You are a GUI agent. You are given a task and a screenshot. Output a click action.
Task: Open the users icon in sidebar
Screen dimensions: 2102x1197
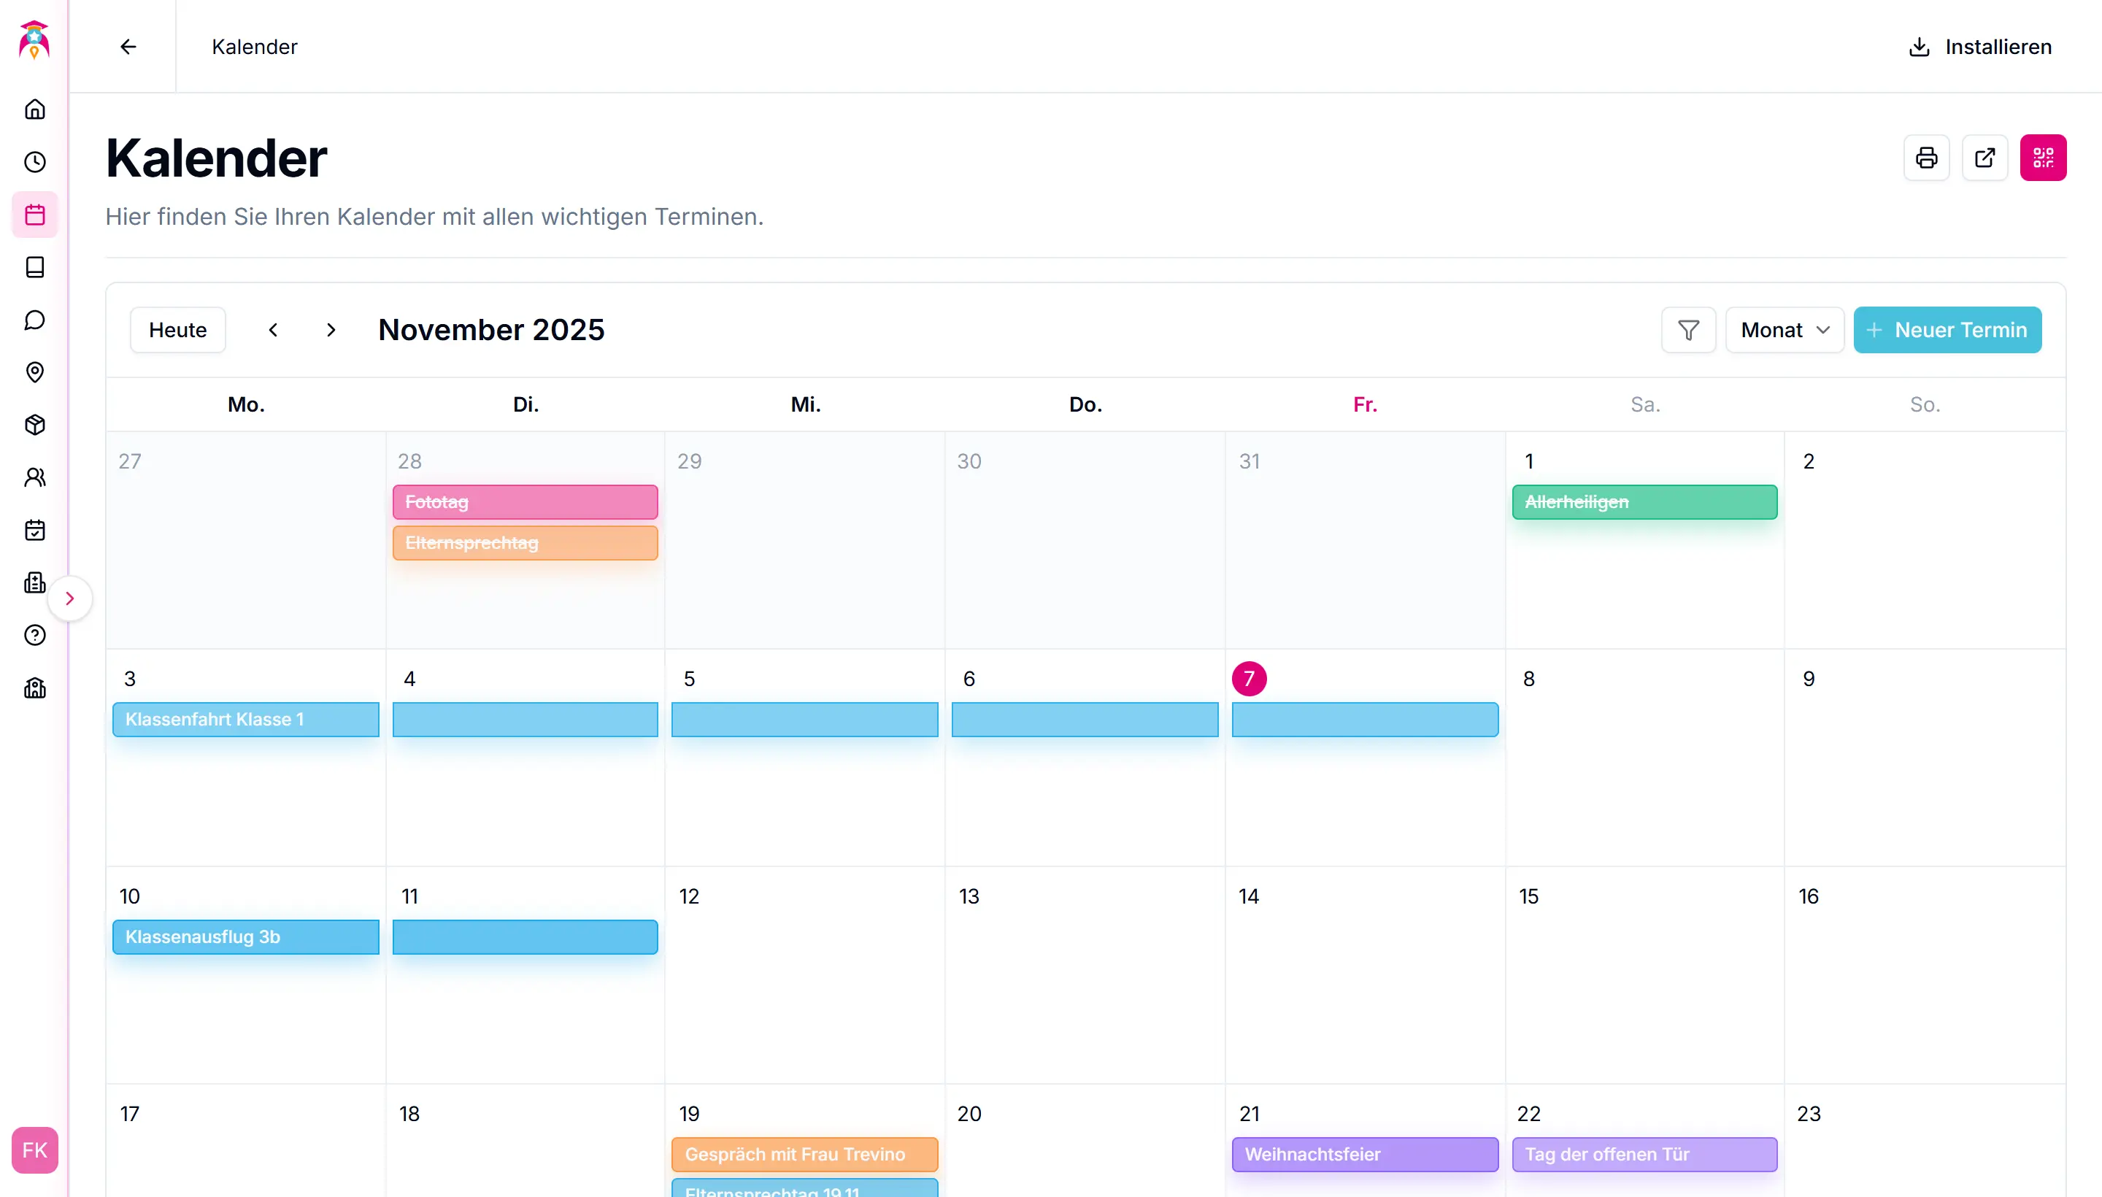pyautogui.click(x=34, y=477)
